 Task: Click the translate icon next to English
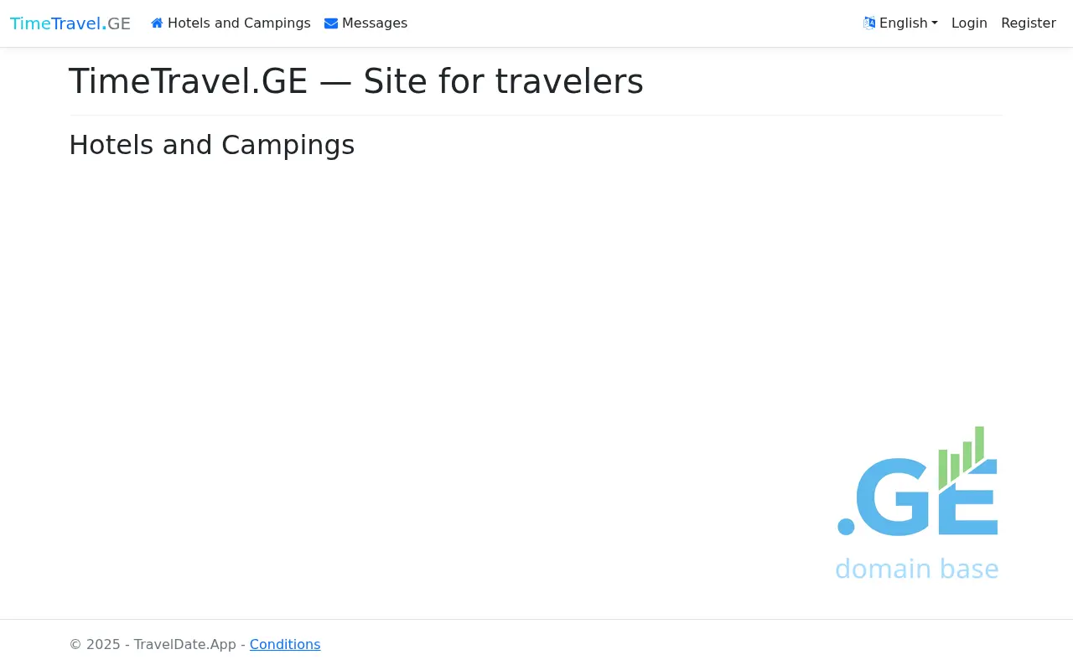click(869, 23)
